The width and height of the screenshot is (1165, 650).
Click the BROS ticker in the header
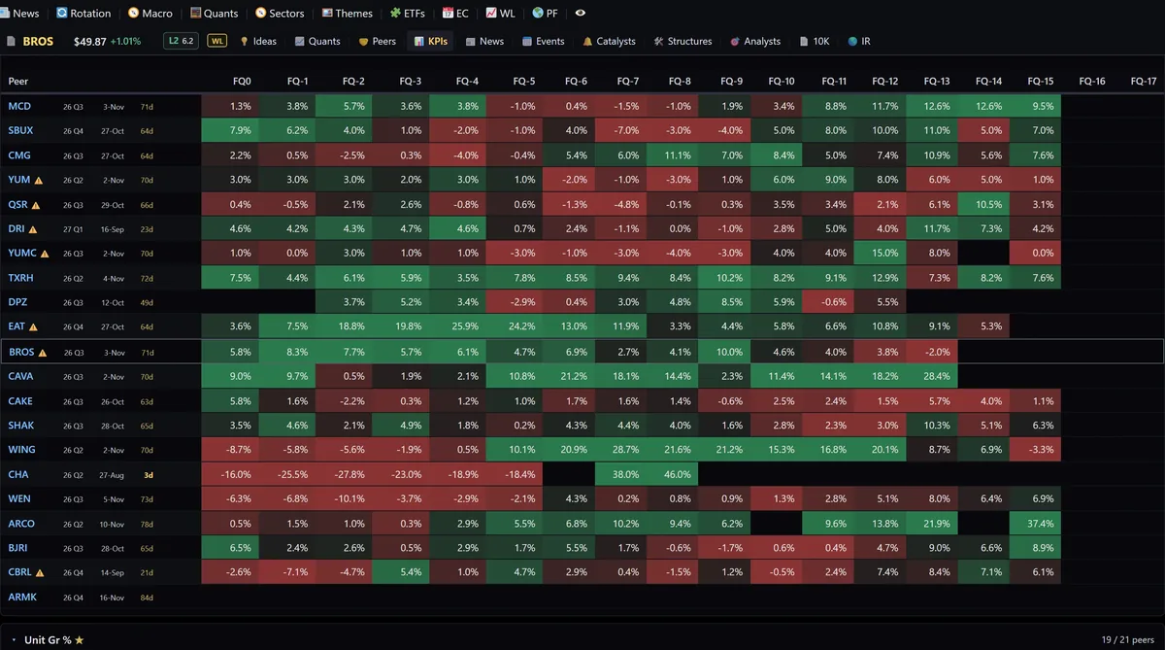click(x=38, y=42)
